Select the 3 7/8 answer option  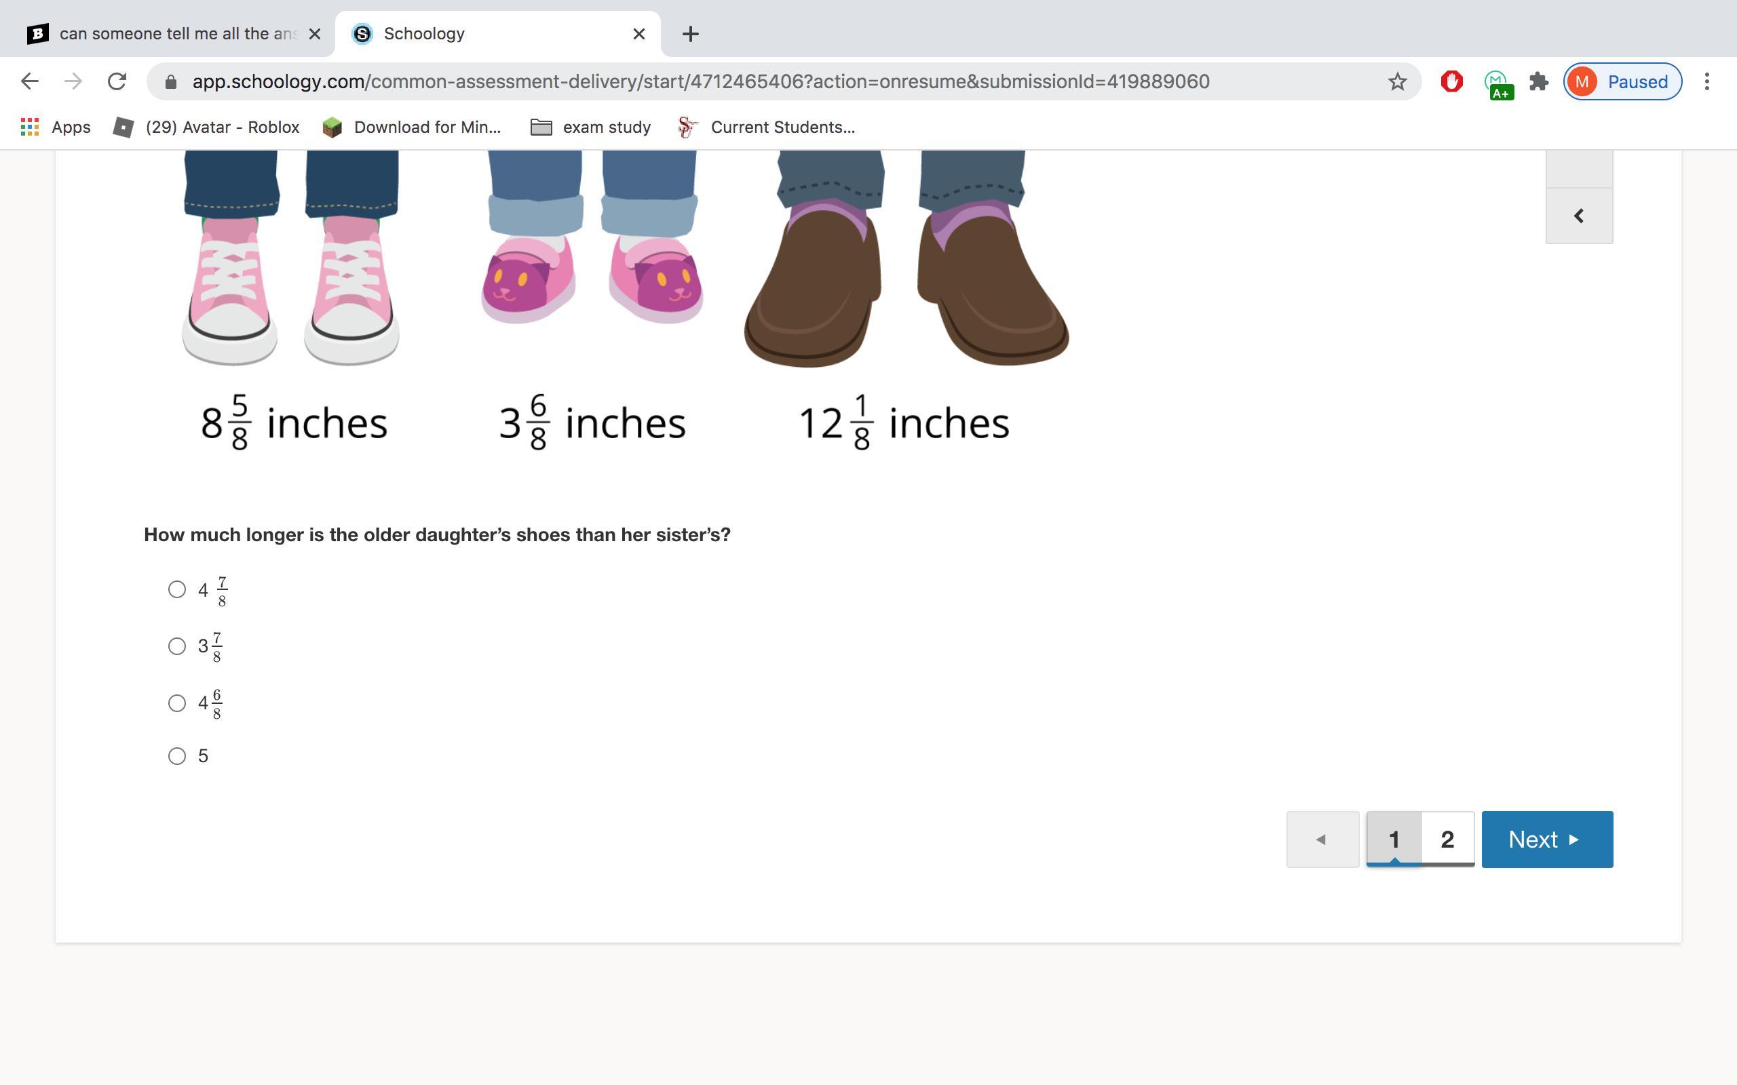[x=176, y=646]
